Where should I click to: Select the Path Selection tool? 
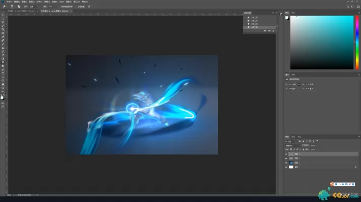[x=3, y=77]
